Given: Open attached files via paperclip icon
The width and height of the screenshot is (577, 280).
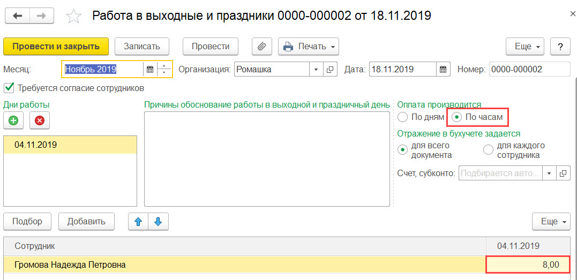Looking at the screenshot, I should [x=261, y=47].
